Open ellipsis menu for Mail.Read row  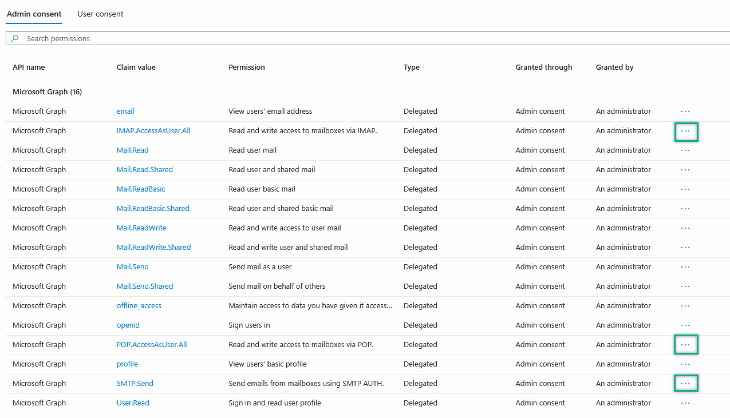click(685, 150)
